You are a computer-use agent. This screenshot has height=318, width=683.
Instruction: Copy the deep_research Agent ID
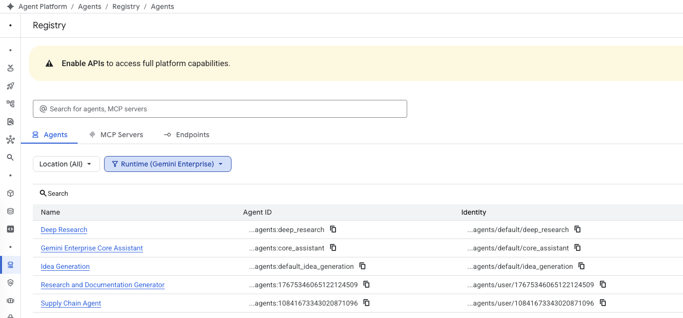(334, 229)
